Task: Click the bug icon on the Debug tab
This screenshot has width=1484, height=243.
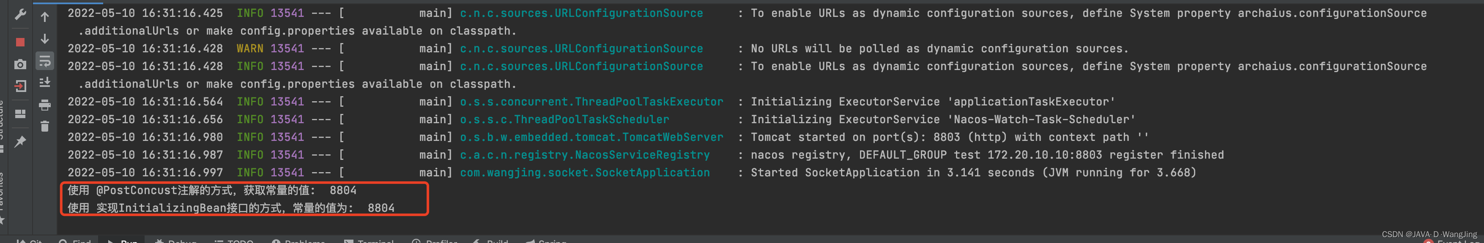Action: coord(159,241)
